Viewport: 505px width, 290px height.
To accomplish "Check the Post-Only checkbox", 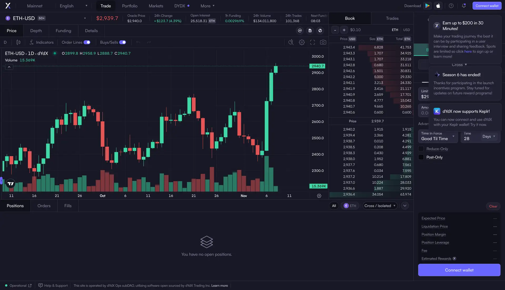I will click(421, 157).
